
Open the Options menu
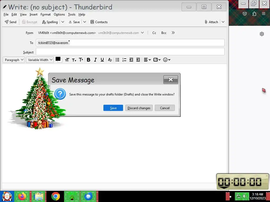(59, 14)
